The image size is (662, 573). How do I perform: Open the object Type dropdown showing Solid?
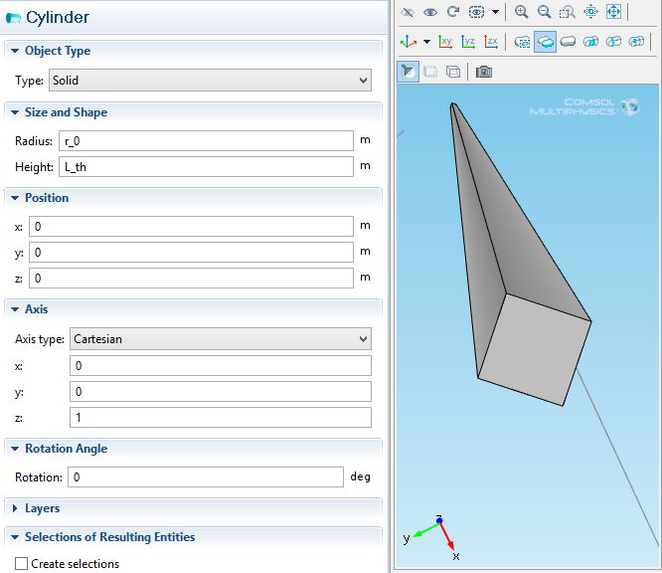[x=210, y=81]
